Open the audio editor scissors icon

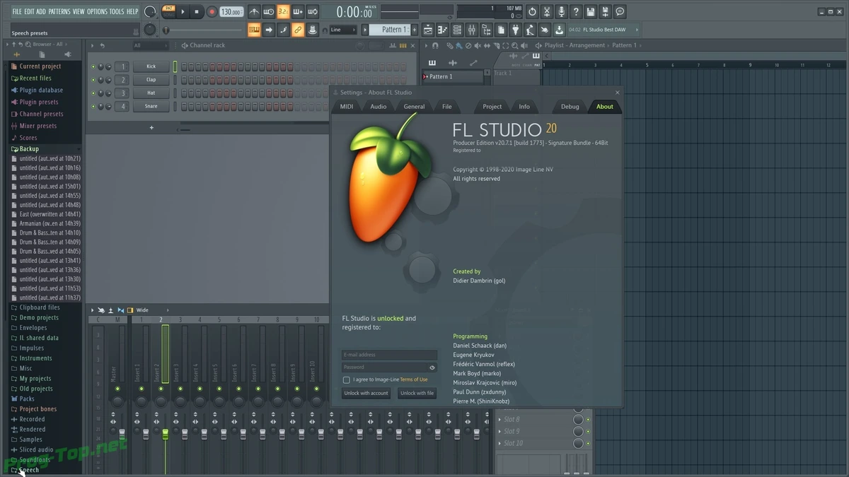[x=547, y=11]
